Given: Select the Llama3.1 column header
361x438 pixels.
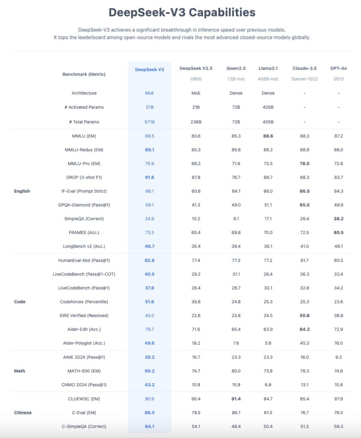Looking at the screenshot, I should click(x=268, y=68).
